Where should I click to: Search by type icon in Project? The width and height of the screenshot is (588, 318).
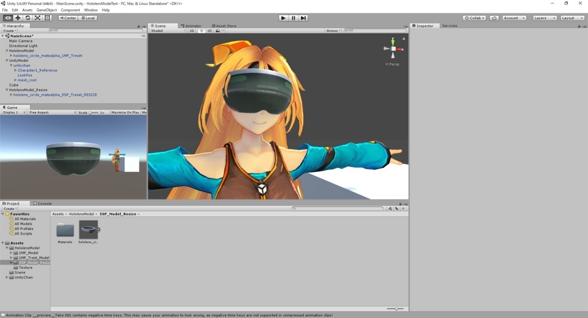coord(390,209)
